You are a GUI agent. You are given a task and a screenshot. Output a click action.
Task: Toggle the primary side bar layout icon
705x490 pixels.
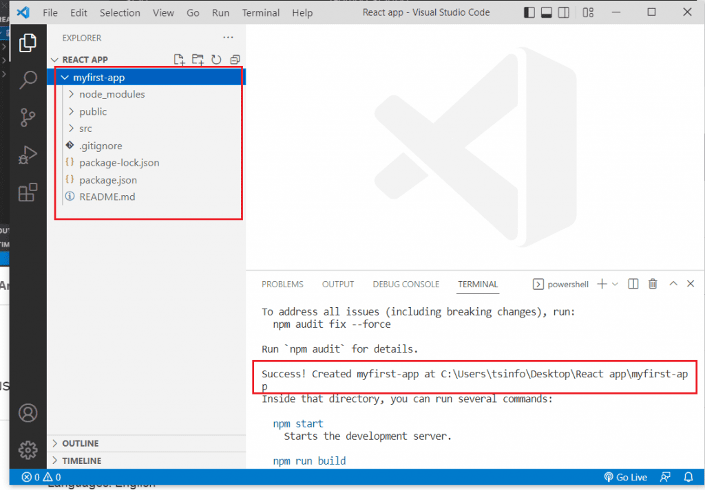(x=529, y=12)
